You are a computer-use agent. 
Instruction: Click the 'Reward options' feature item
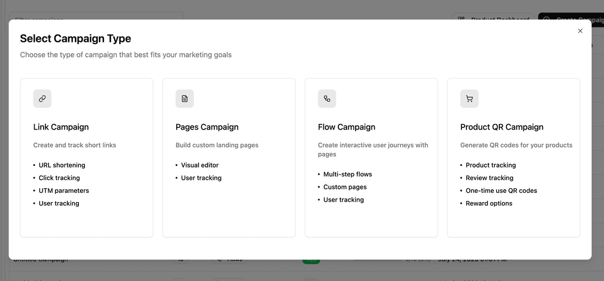click(x=489, y=203)
